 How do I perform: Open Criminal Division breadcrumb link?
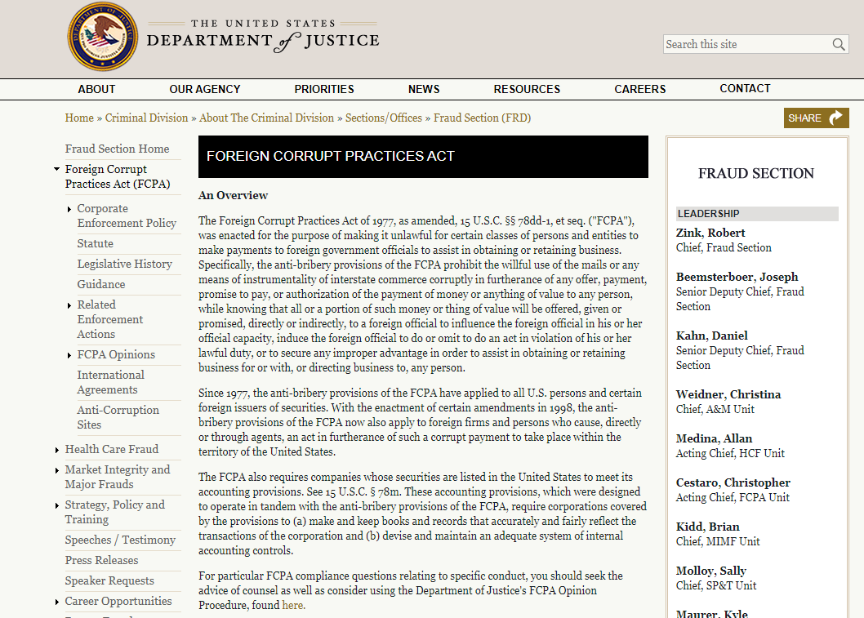pos(146,118)
